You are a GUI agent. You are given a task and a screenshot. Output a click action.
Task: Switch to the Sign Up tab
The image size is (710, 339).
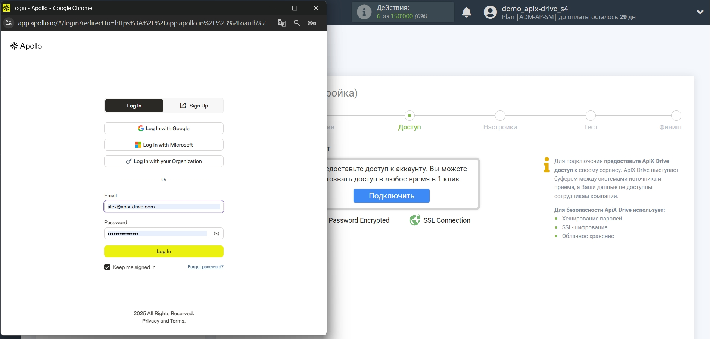(x=194, y=106)
